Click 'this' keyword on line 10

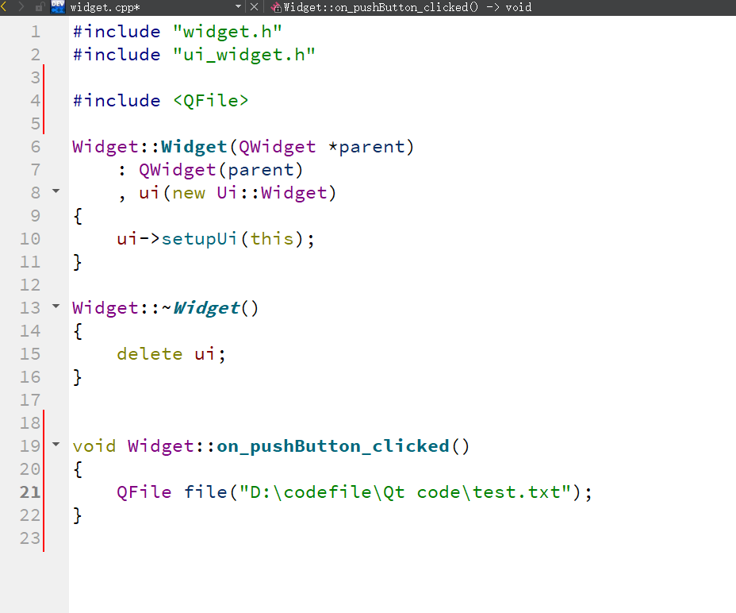click(x=272, y=239)
